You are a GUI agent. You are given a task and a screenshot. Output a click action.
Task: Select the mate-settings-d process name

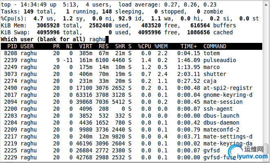[228, 136]
